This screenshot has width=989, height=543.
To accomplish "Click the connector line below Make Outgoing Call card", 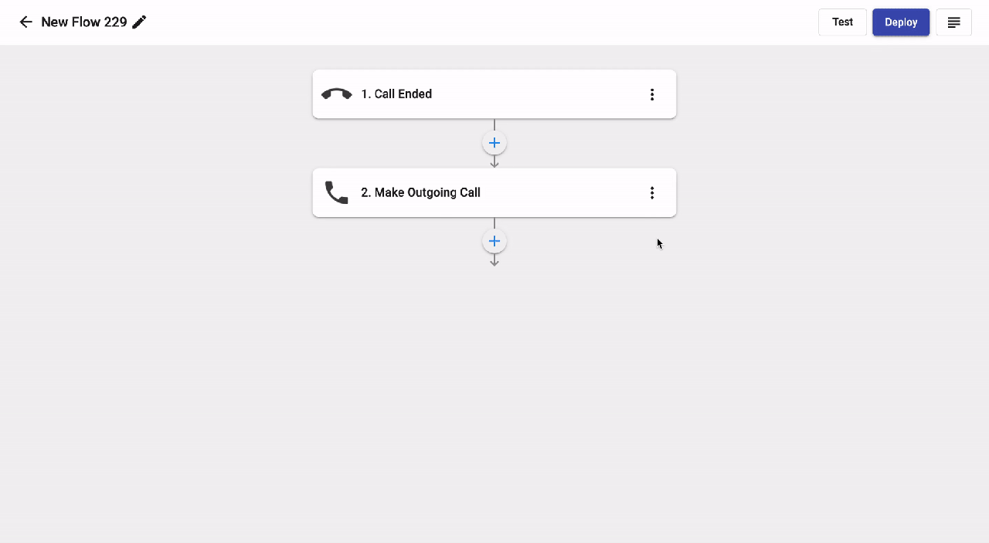I will (x=494, y=222).
